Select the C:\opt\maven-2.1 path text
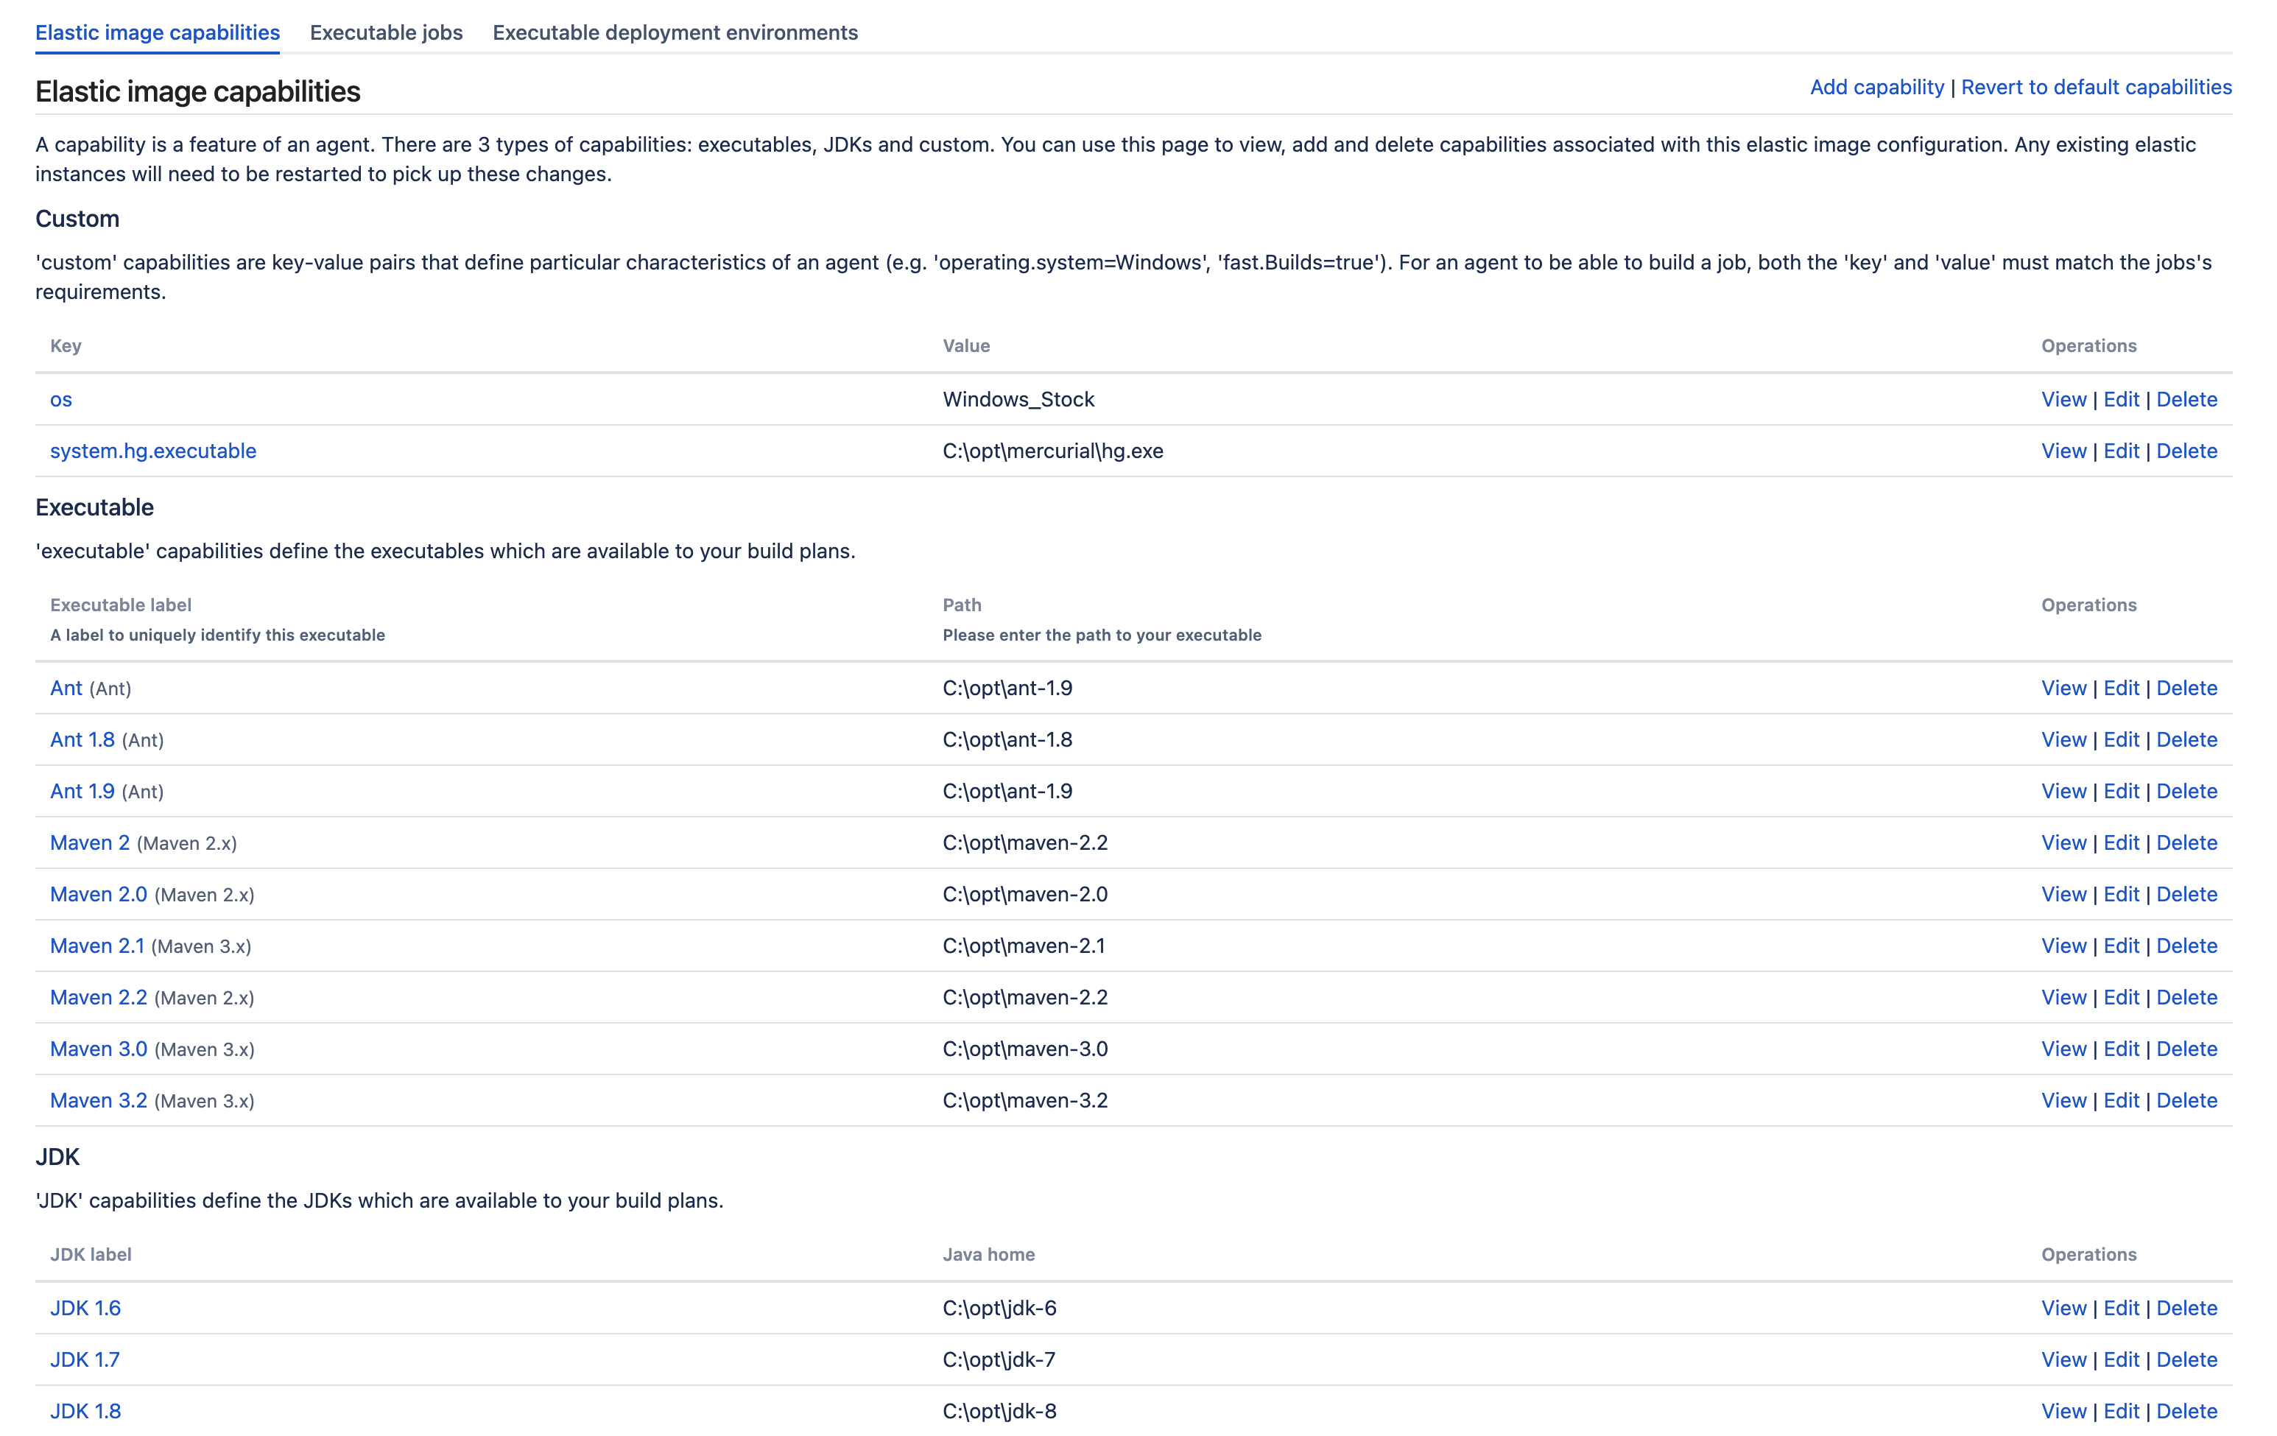Viewport: 2277px width, 1436px height. click(1023, 946)
